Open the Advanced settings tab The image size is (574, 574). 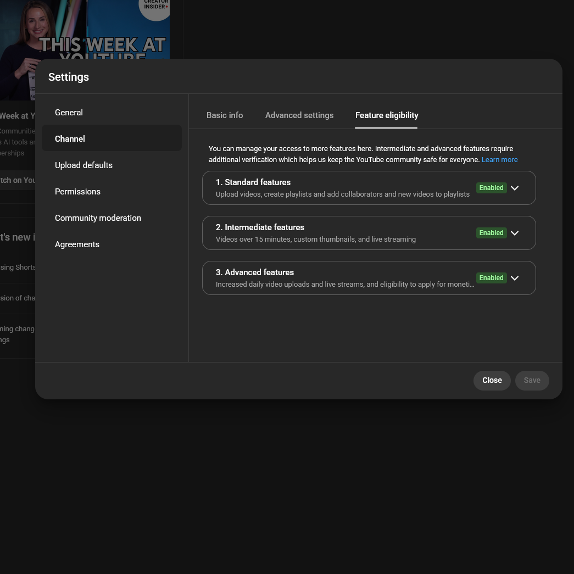click(299, 115)
